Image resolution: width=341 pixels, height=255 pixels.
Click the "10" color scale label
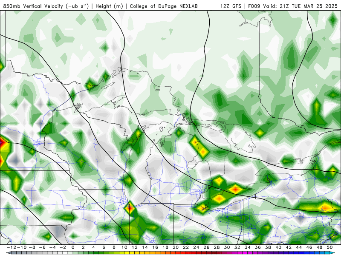click(x=124, y=247)
